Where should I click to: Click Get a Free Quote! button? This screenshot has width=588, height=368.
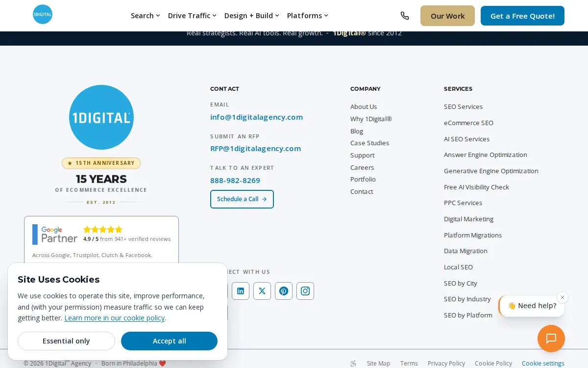(522, 16)
